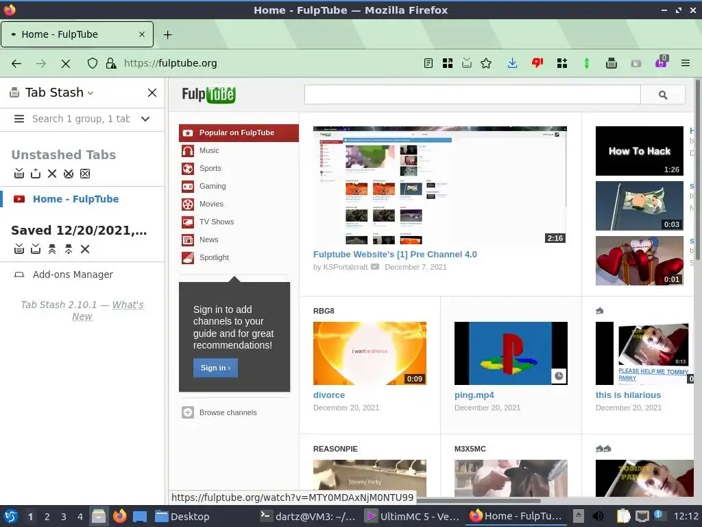Open the ping.mp4 video link
Viewport: 702px width, 527px height.
pos(474,395)
